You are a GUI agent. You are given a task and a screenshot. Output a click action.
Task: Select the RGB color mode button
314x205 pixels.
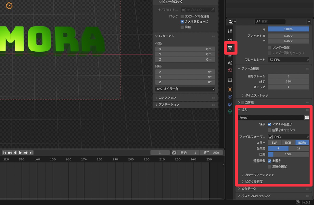[x=288, y=143]
